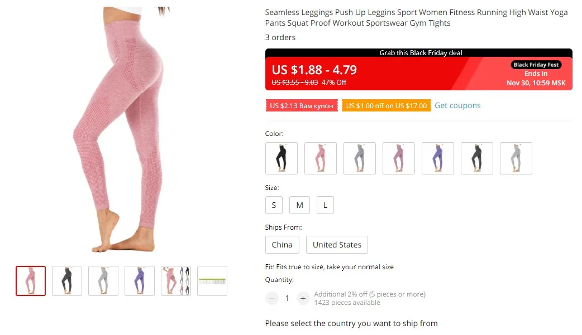Select size S
Image resolution: width=582 pixels, height=335 pixels.
(x=274, y=205)
